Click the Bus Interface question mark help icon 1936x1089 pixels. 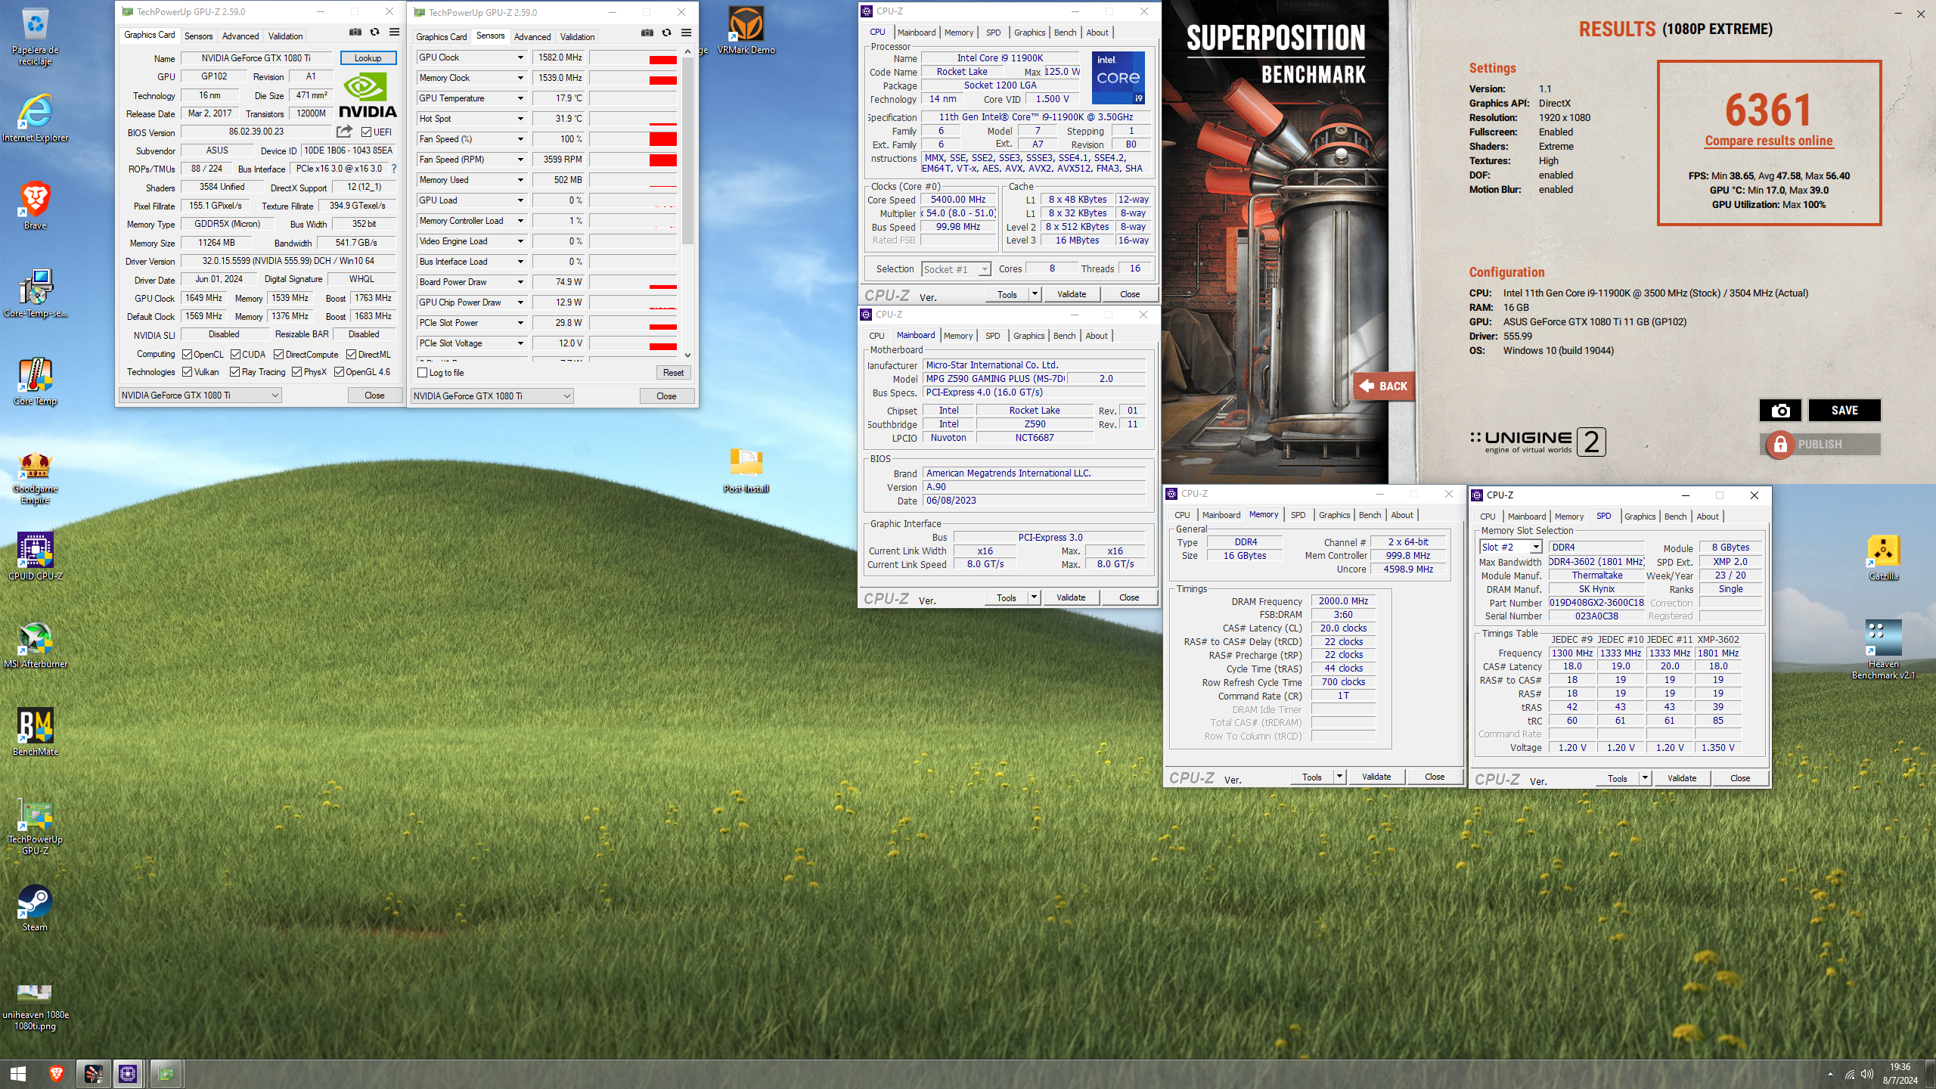[x=393, y=169]
